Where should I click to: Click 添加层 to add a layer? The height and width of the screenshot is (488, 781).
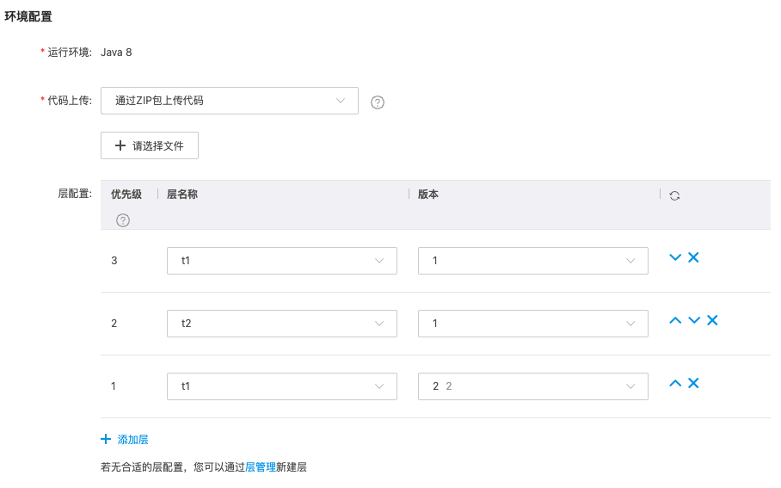coord(125,440)
